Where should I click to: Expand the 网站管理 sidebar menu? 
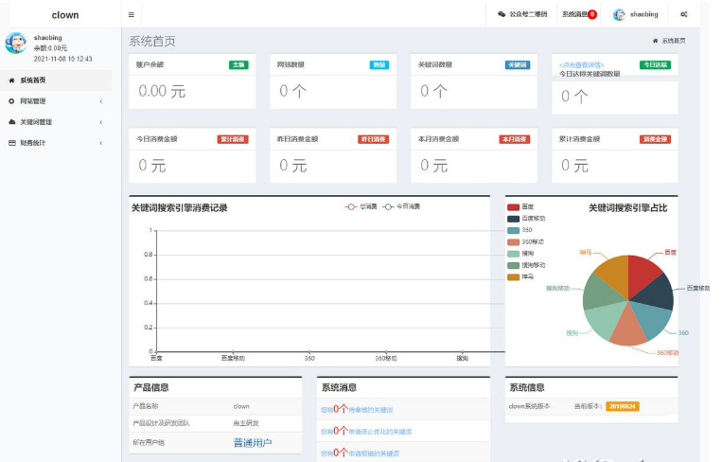point(56,101)
